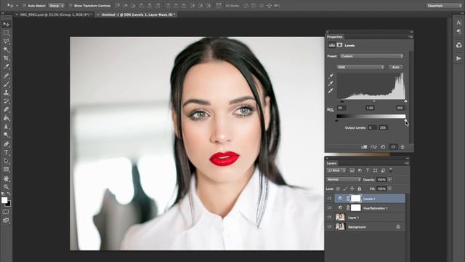Select the Path Selection tool
The height and width of the screenshot is (262, 465).
[7, 161]
